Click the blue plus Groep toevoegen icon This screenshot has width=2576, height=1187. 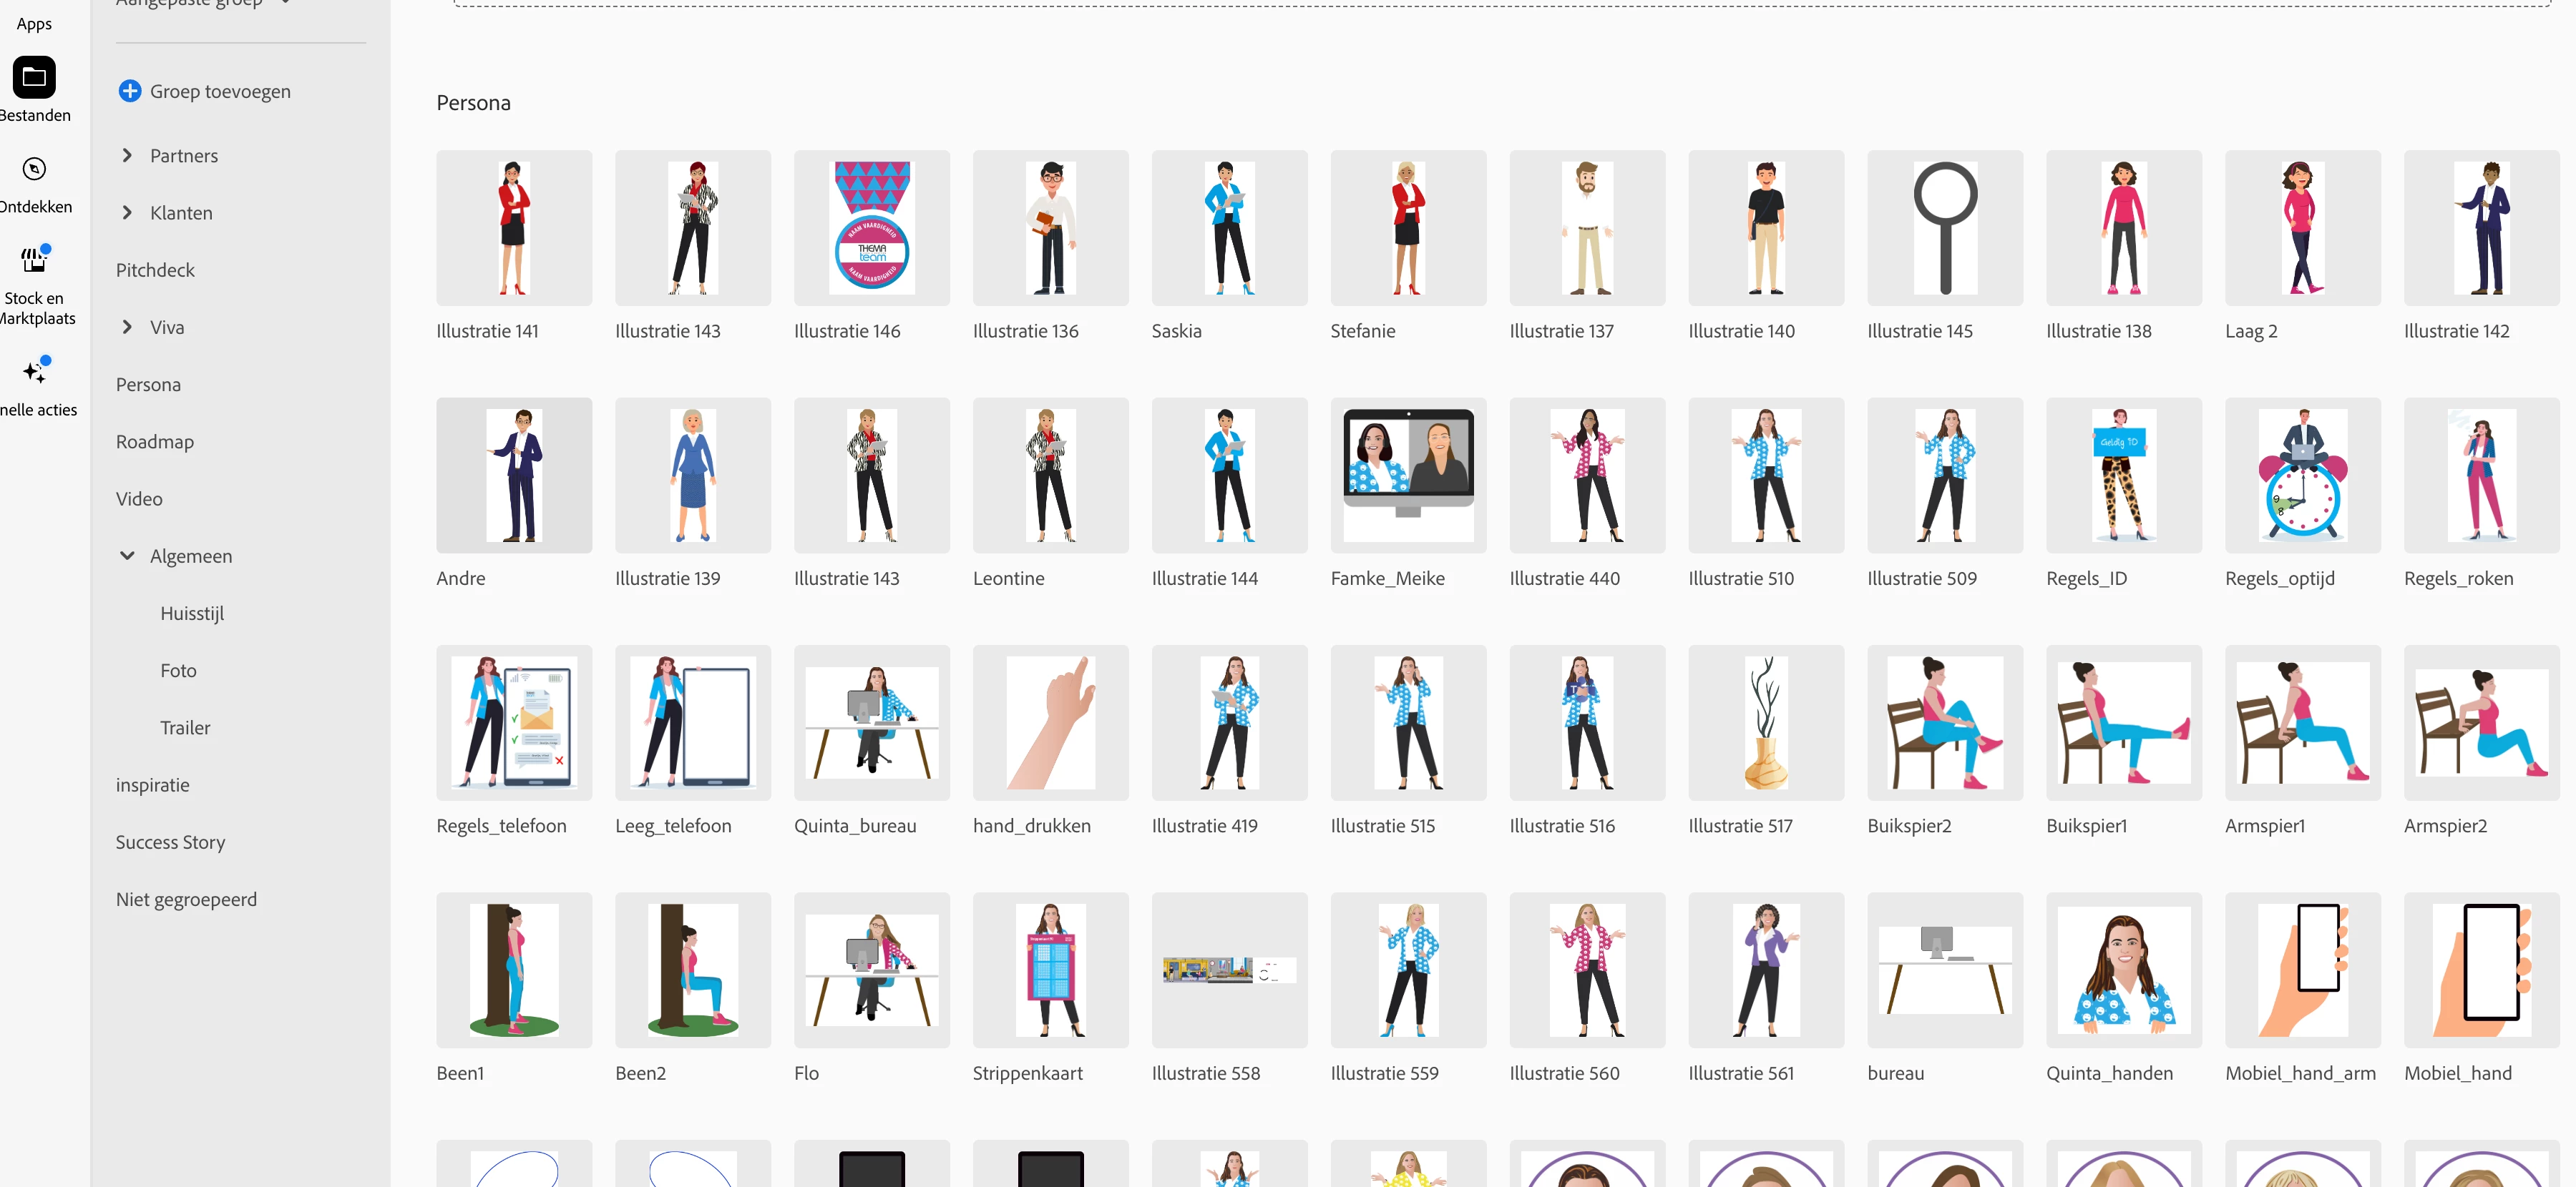tap(129, 91)
